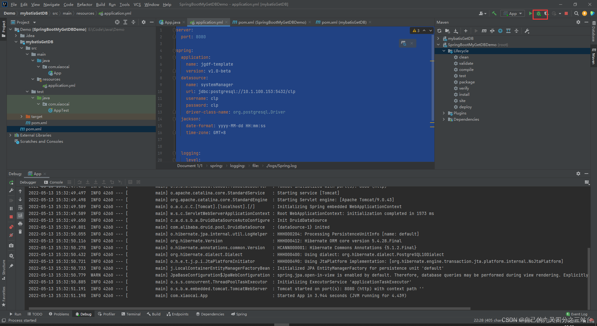This screenshot has height=326, width=597.
Task: Open Terminal tool window
Action: 131,314
